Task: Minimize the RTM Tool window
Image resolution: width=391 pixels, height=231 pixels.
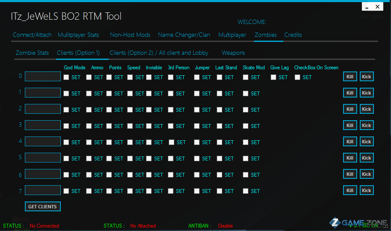Action: [x=367, y=7]
